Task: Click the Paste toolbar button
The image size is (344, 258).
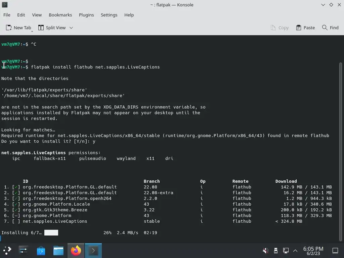Action: [x=305, y=28]
